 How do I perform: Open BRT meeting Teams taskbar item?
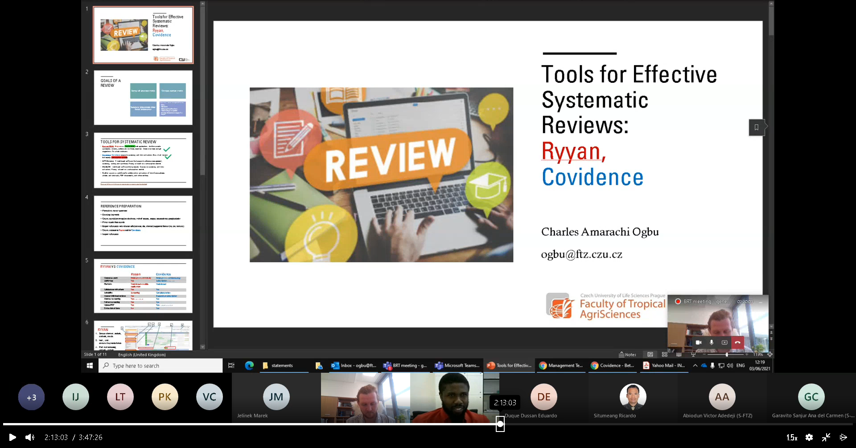[406, 366]
